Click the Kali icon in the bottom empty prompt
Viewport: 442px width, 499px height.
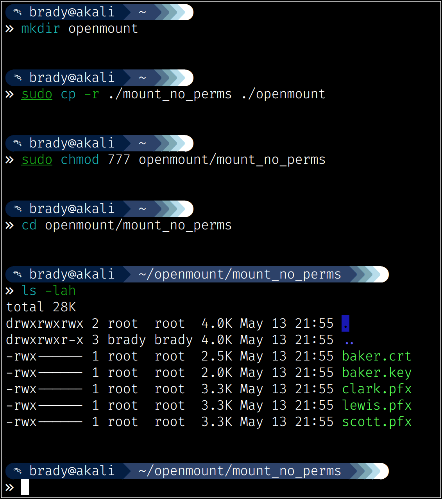18,471
